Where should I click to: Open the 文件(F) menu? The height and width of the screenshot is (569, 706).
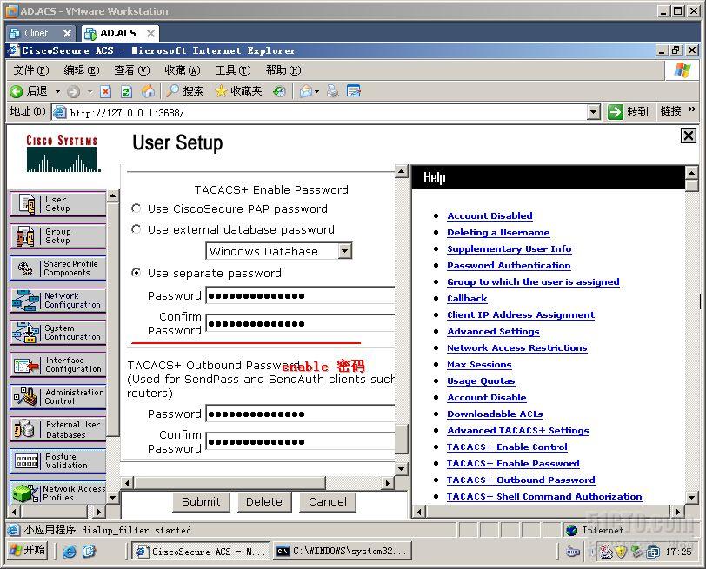[x=31, y=70]
